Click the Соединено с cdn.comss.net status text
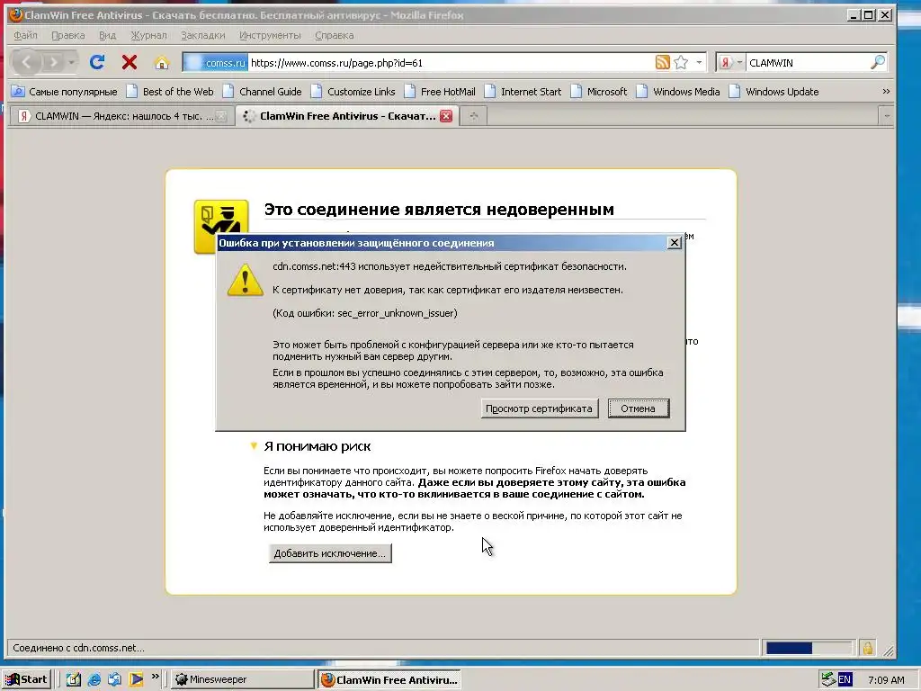The height and width of the screenshot is (691, 921). pos(78,648)
